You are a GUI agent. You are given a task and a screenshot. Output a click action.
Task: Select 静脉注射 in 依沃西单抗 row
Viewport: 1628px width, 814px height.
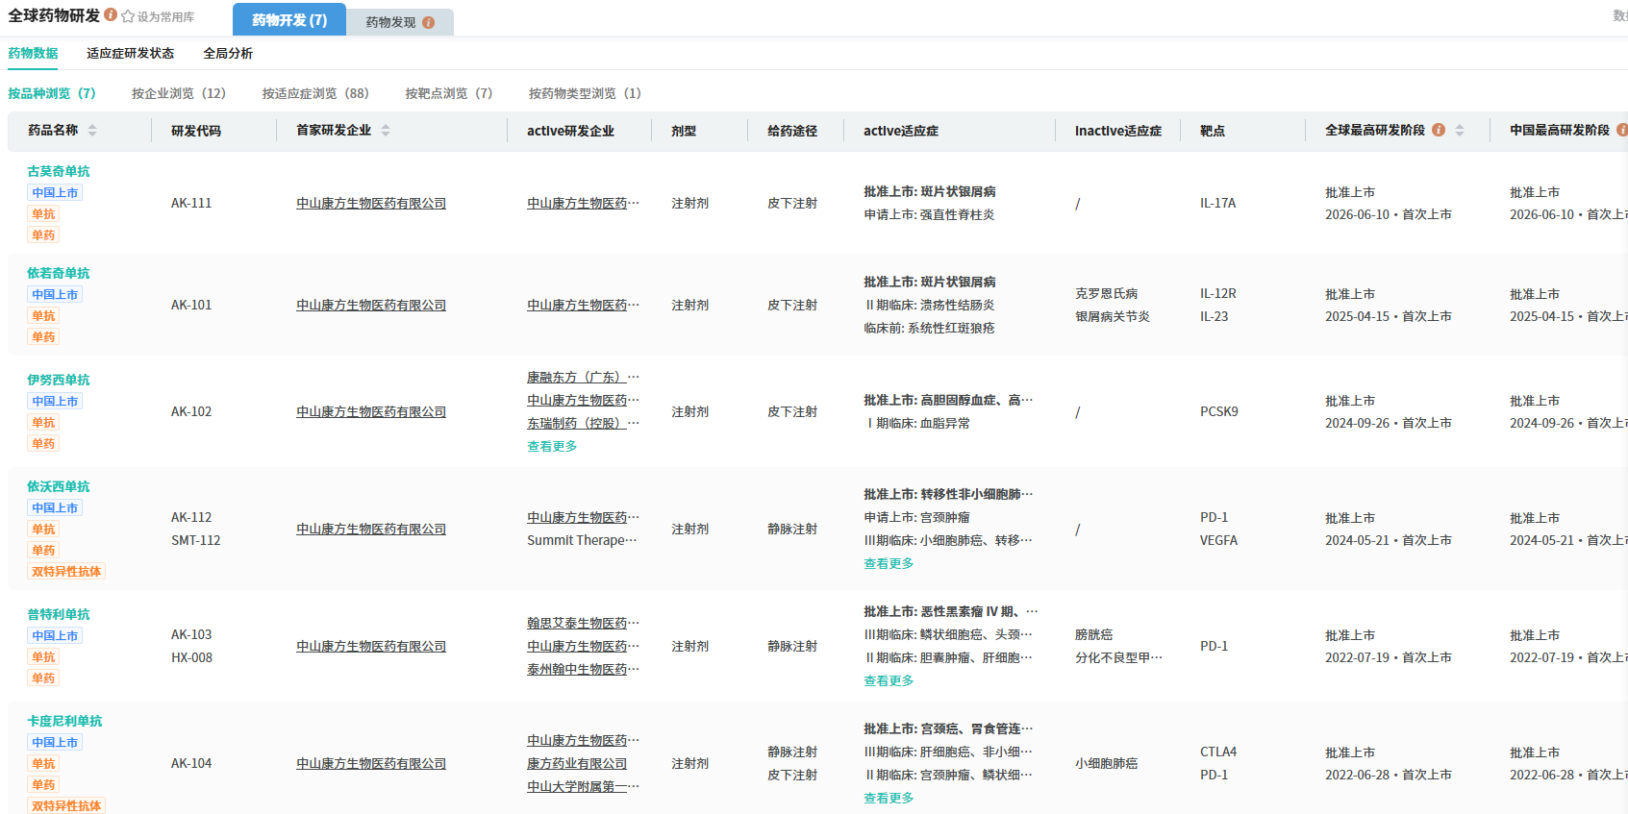792,529
